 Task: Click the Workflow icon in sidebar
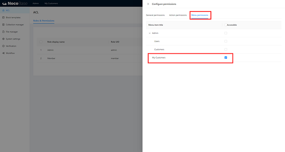click(x=3, y=53)
